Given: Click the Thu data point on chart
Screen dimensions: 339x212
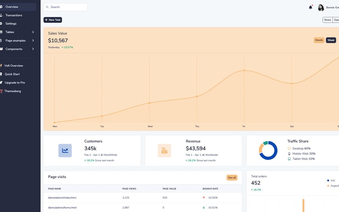Looking at the screenshot, I should [197, 97].
